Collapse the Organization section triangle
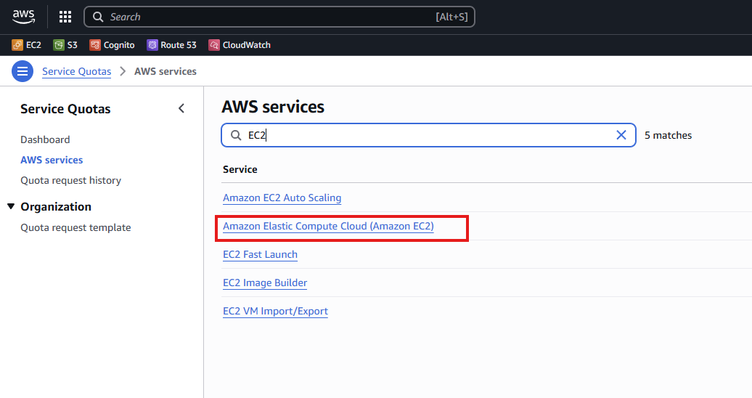 click(11, 206)
